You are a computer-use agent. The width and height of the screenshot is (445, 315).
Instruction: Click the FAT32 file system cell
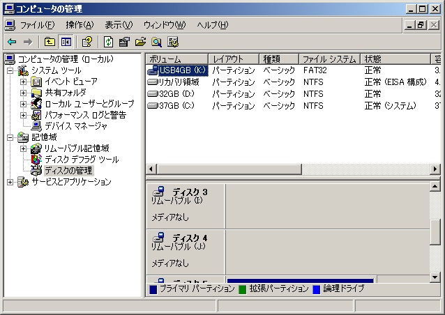(x=315, y=70)
